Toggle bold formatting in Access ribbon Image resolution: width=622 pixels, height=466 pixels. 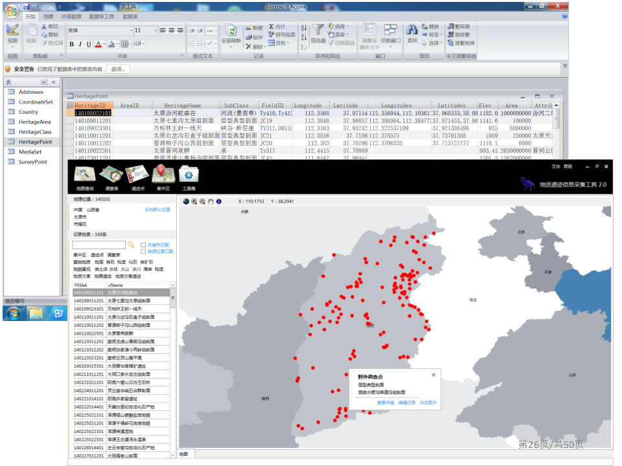coord(71,44)
